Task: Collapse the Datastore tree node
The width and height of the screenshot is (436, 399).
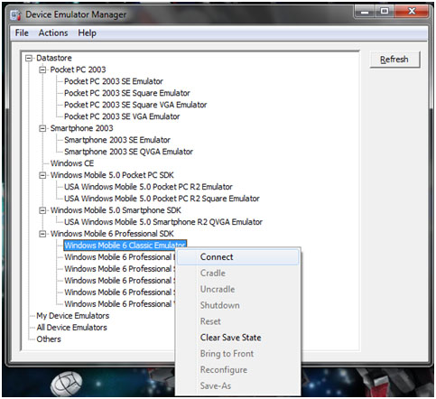Action: (29, 58)
